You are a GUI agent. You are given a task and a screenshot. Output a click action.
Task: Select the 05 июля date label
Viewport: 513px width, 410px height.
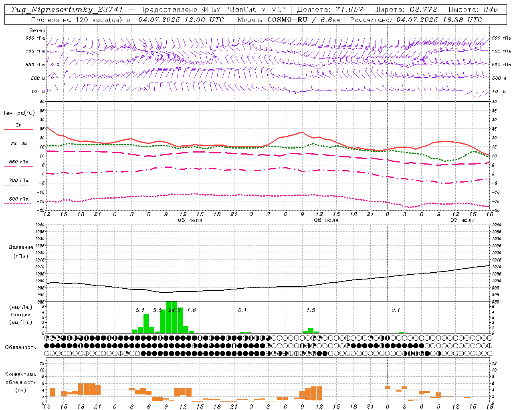[190, 220]
